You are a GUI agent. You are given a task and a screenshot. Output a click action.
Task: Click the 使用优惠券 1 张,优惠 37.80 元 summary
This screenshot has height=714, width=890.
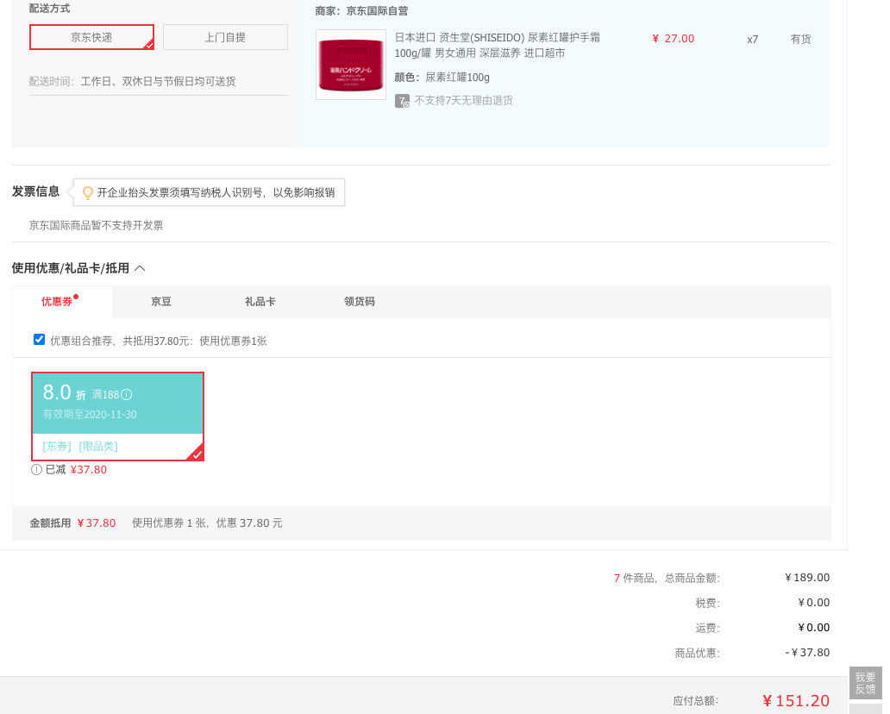(207, 523)
